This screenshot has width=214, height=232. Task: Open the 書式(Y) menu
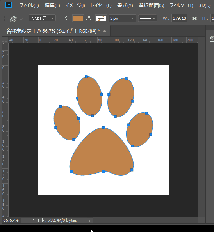tap(125, 5)
